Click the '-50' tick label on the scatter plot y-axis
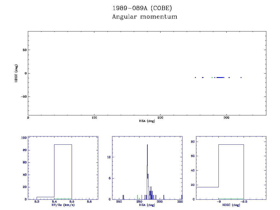 (24, 97)
